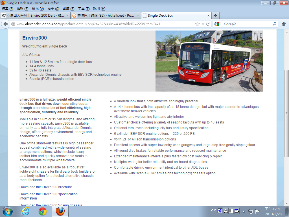Screen dimensions: 289x217
Task: Open Enviro300 specification information download link
Action: [x=49, y=196]
